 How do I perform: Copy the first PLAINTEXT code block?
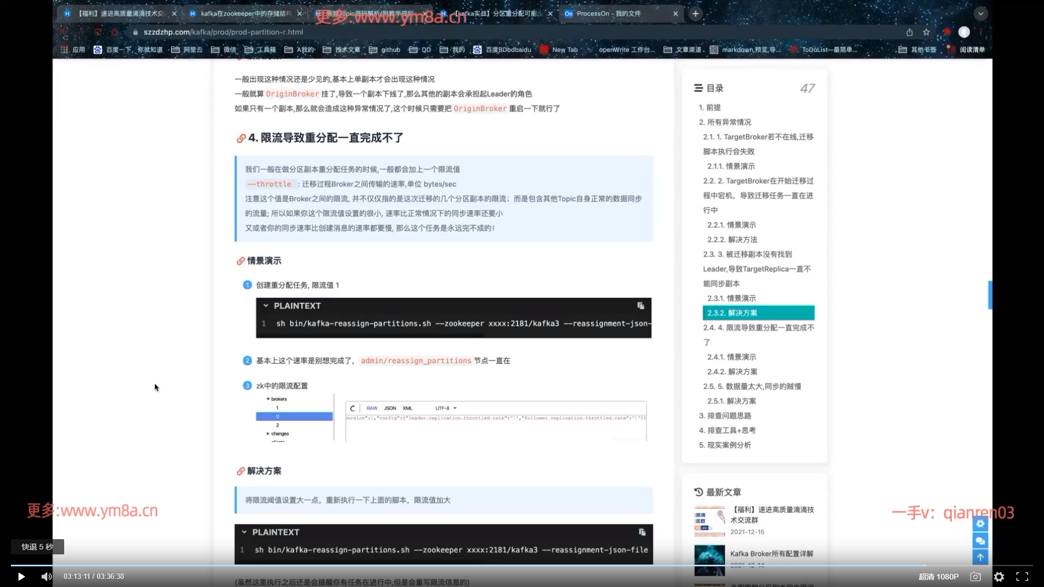[x=641, y=306]
